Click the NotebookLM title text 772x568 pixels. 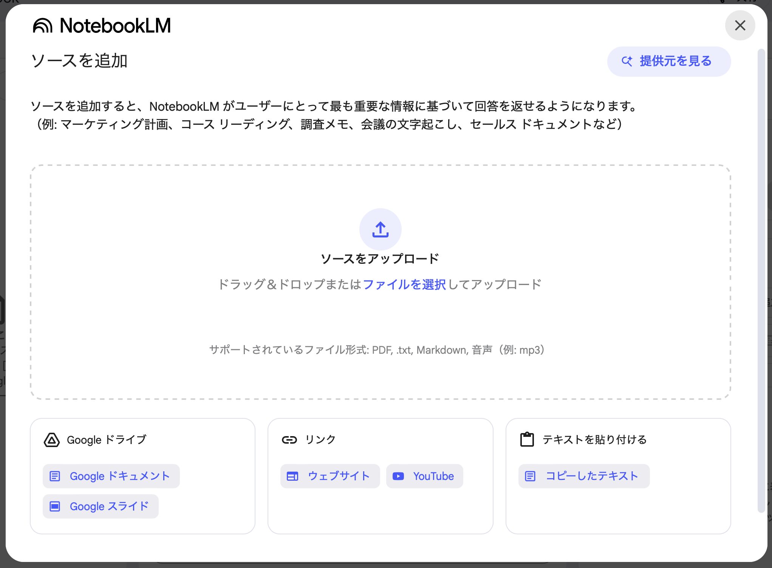[115, 26]
